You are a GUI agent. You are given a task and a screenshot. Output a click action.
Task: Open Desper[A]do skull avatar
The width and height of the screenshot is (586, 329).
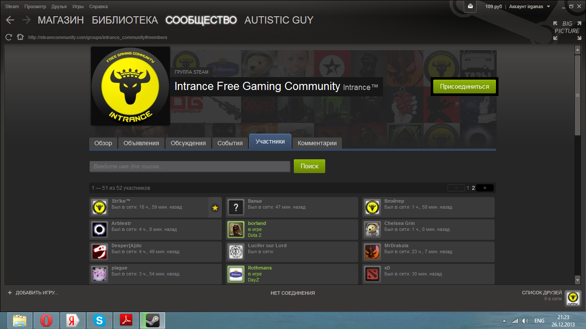tap(100, 252)
